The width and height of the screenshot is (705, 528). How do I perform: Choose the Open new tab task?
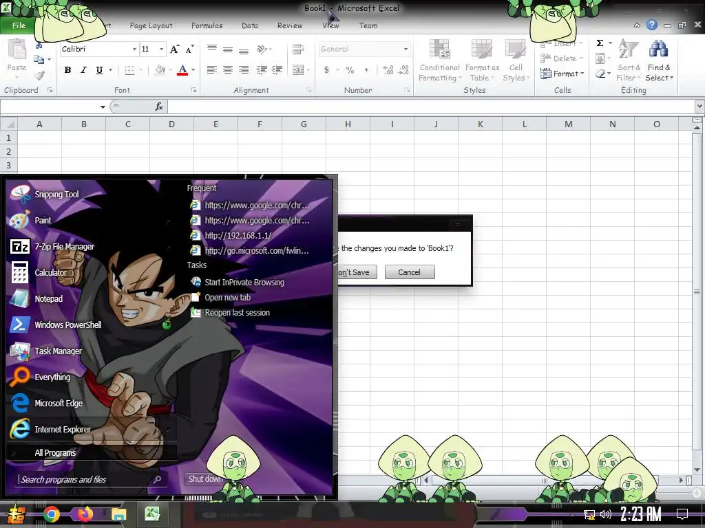point(227,297)
